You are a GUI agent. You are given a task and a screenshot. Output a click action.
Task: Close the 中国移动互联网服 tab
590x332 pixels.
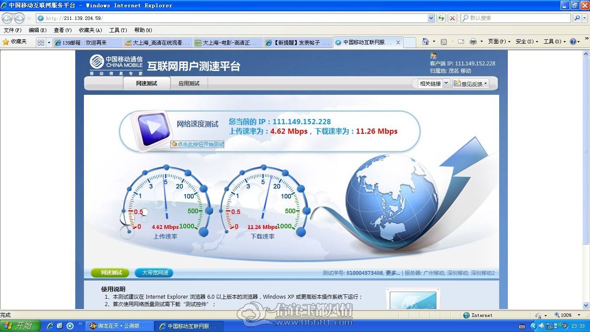click(x=398, y=42)
